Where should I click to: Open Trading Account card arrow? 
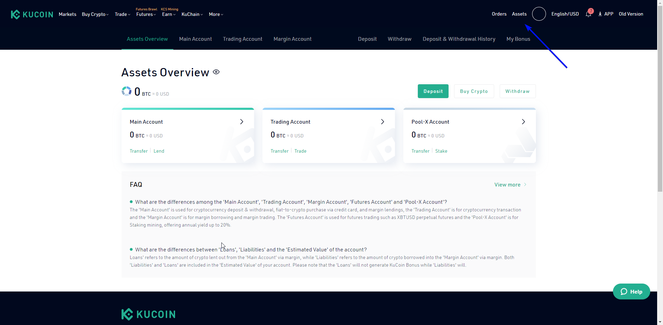[x=383, y=122]
